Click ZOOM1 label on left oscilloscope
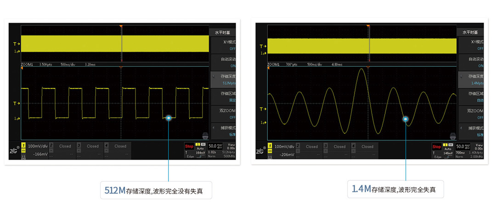 tap(27, 64)
